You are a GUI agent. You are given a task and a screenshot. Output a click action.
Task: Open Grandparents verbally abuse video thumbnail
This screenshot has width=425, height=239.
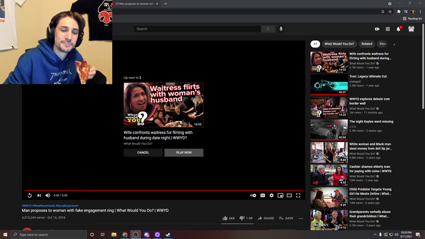point(329,220)
